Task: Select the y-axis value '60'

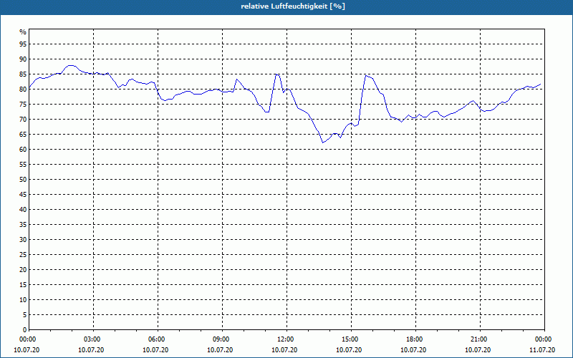Action: (23, 150)
